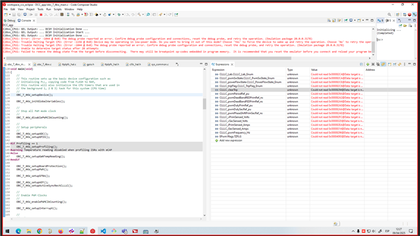The image size is (420, 236).
Task: Open the notification center in system tray
Action: click(411, 231)
